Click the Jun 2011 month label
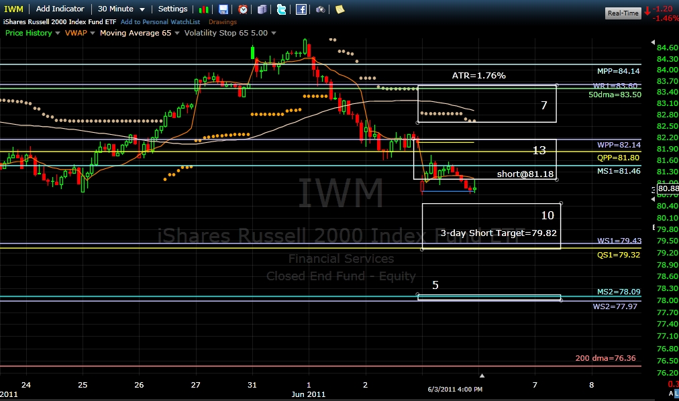 (309, 394)
